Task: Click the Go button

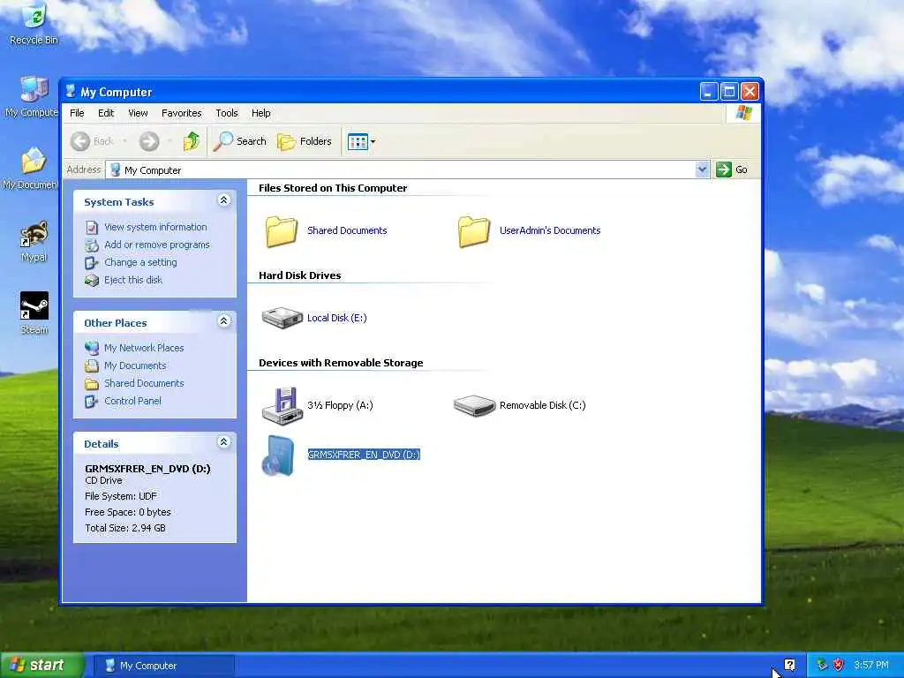Action: 732,169
